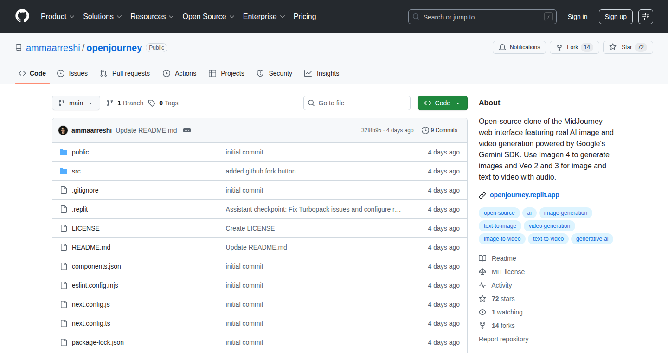Viewport: 668px width, 353px height.
Task: Open the eslint.config.mjs file
Action: [x=95, y=285]
